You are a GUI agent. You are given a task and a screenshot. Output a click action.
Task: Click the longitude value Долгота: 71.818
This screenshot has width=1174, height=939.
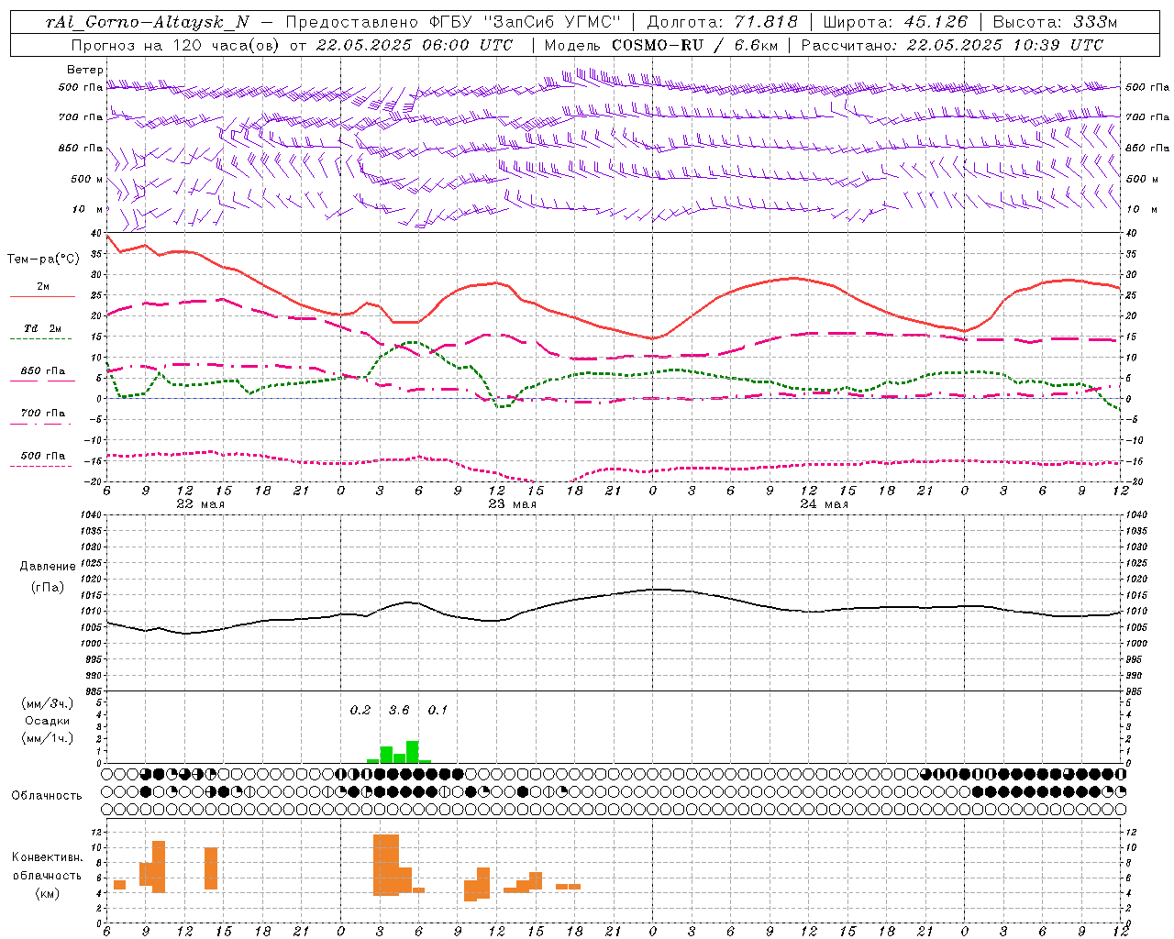tap(723, 22)
